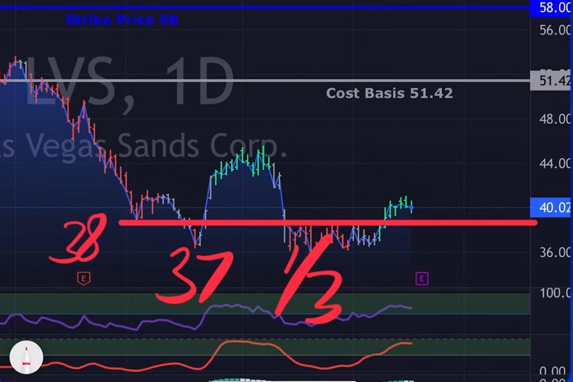Select the thick red horizontal support line

click(328, 223)
